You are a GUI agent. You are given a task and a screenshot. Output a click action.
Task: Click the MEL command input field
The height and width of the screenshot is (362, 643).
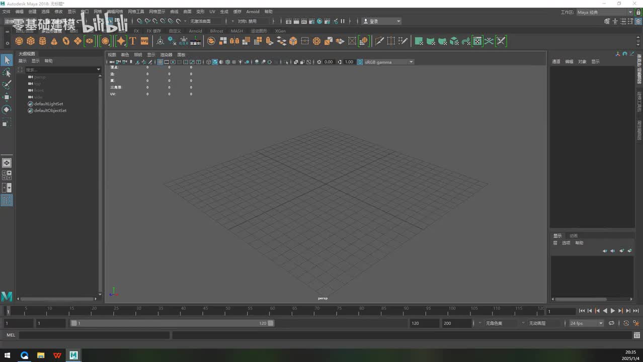[x=95, y=335]
